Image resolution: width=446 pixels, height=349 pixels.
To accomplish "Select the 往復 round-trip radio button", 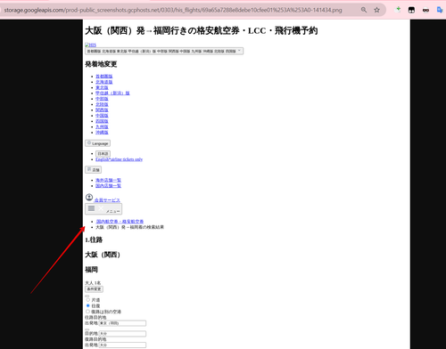I will [x=87, y=305].
